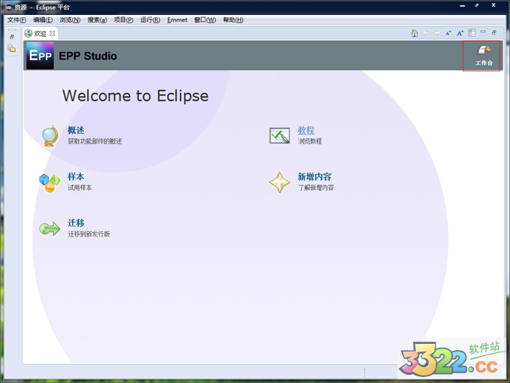Close the 欢迎 tab with X
Image resolution: width=510 pixels, height=383 pixels.
pos(52,33)
